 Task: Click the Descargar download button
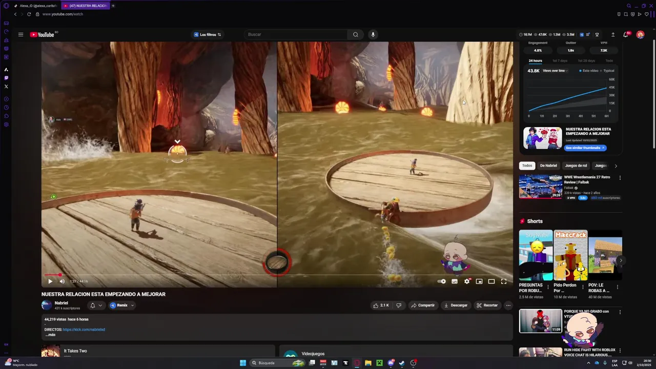tap(456, 305)
